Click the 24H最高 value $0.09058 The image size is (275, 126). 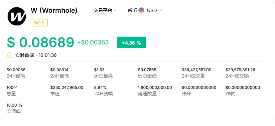tap(16, 70)
